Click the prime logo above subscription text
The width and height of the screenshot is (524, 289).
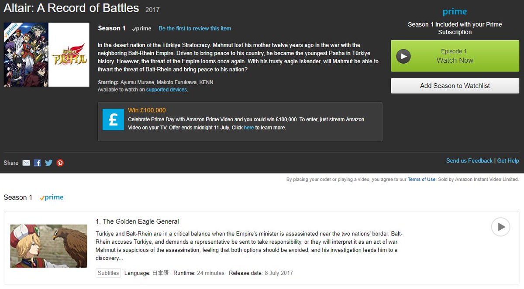coord(455,12)
